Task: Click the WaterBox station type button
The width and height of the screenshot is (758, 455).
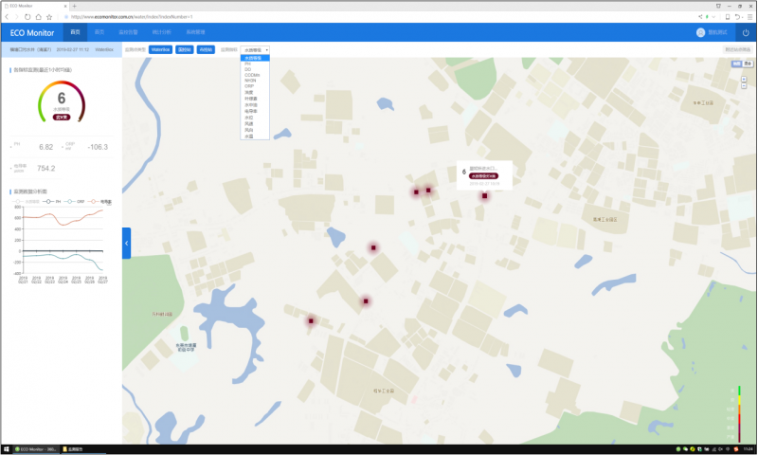Action: [160, 50]
